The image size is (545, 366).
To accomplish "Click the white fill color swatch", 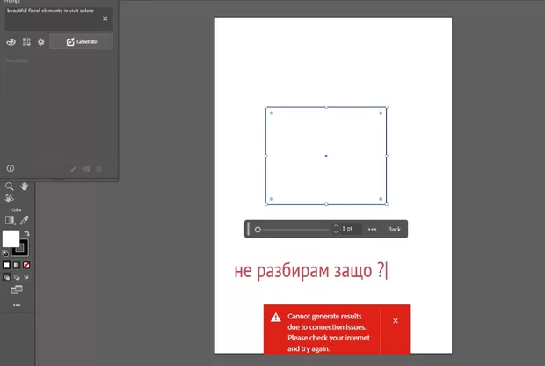I will [10, 238].
